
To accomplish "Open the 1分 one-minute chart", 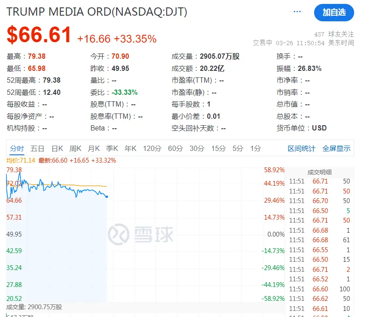I will coord(255,149).
